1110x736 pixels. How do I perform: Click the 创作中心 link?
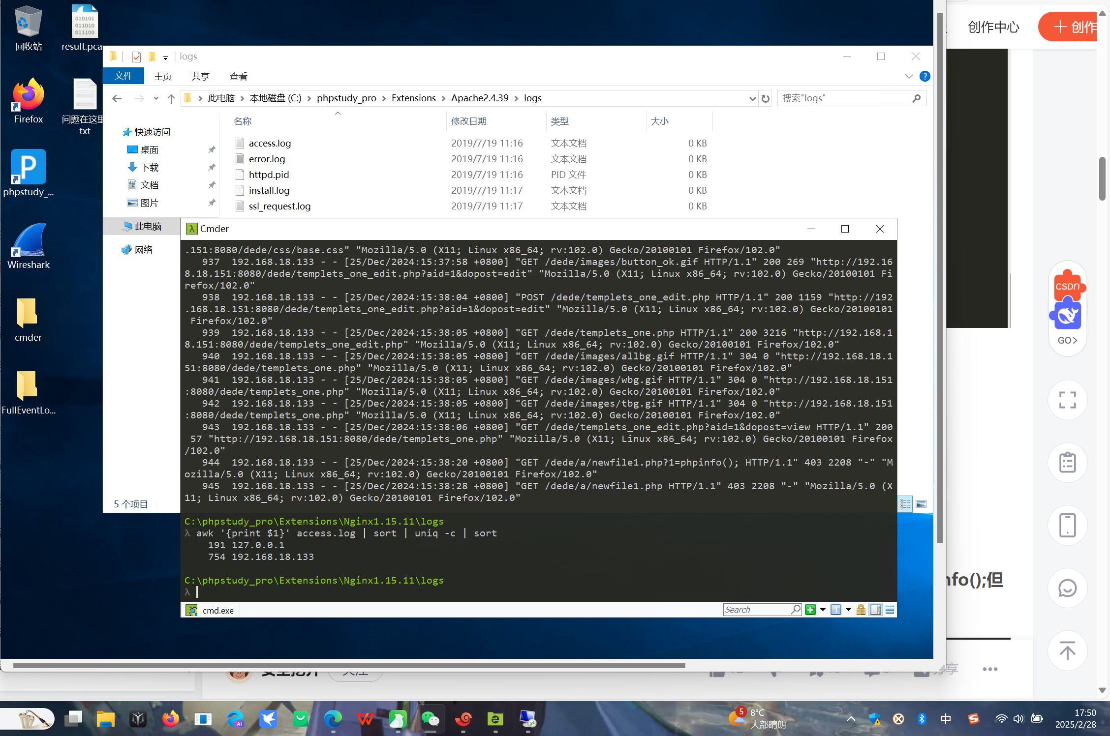(x=993, y=27)
